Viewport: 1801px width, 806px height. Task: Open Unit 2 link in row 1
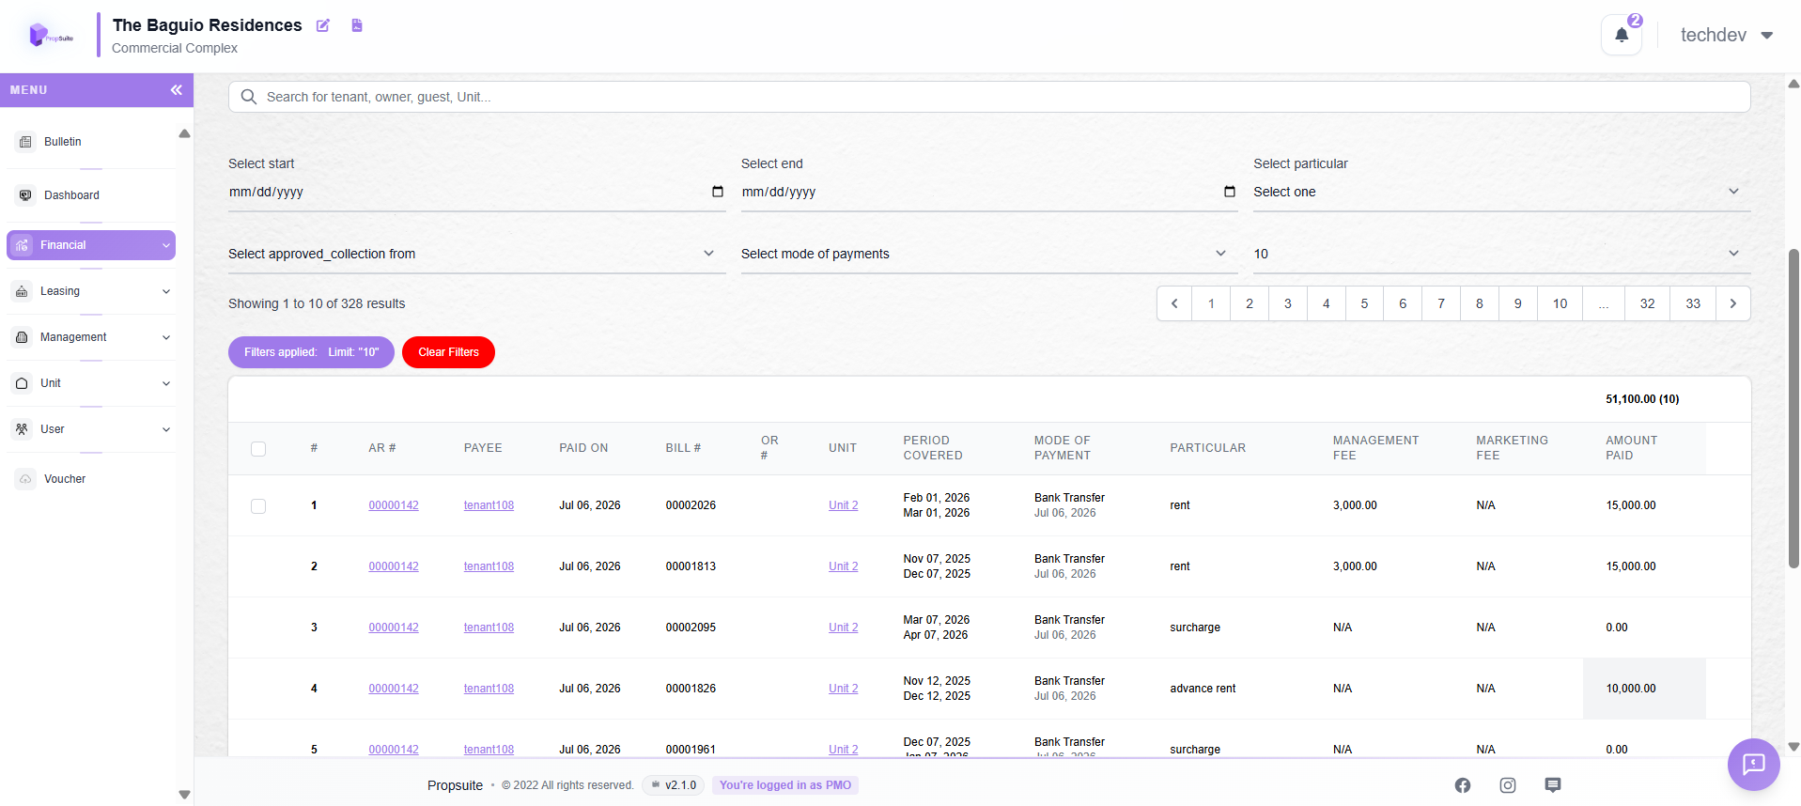(x=843, y=505)
